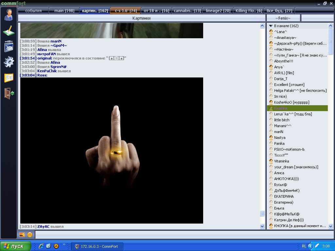Screen dimensions: 335x251
Task: Open the smiley emoticon picker
Action: [x=30, y=235]
